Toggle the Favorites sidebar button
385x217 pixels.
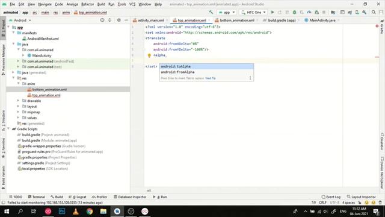[3, 148]
